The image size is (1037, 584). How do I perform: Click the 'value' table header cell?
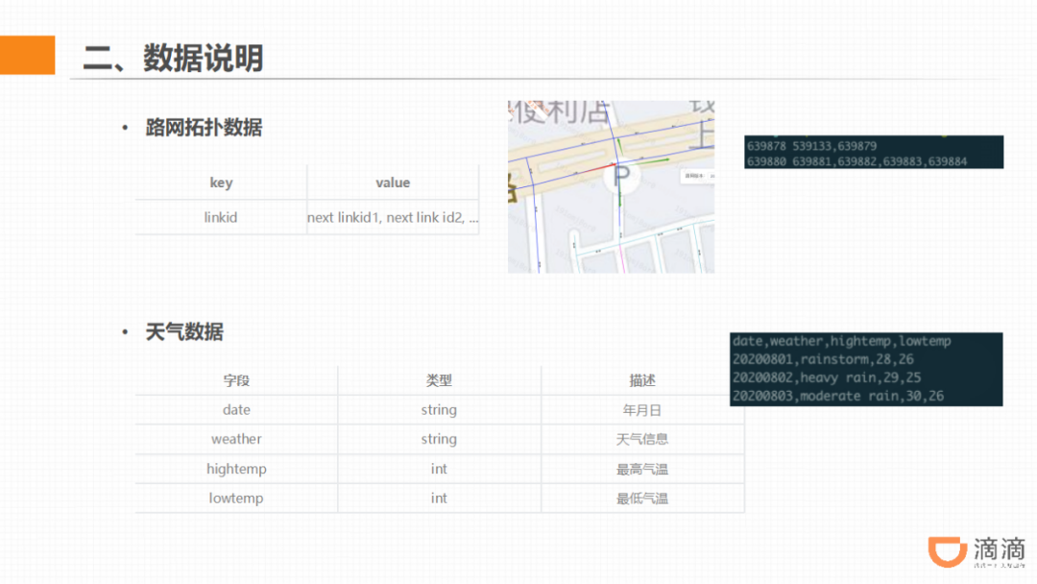pyautogui.click(x=393, y=182)
